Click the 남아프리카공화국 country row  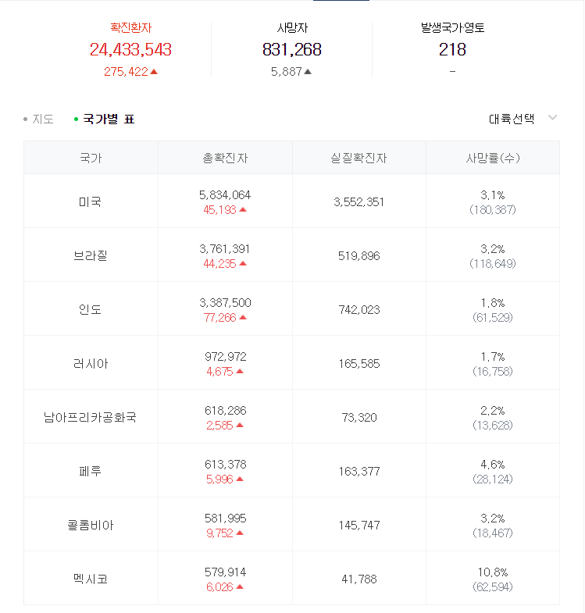91,417
